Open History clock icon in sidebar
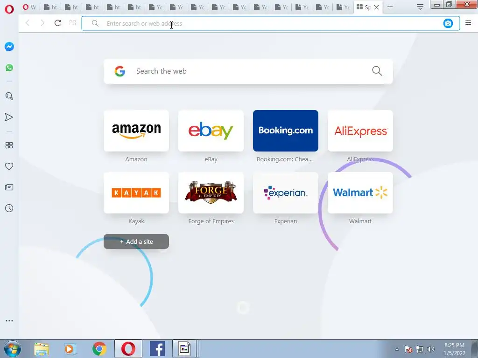This screenshot has width=478, height=358. pyautogui.click(x=9, y=208)
